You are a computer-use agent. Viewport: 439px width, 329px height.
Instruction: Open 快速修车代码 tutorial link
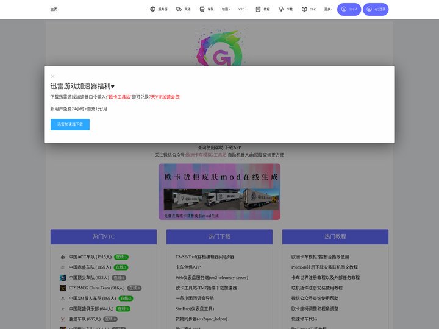[304, 319]
